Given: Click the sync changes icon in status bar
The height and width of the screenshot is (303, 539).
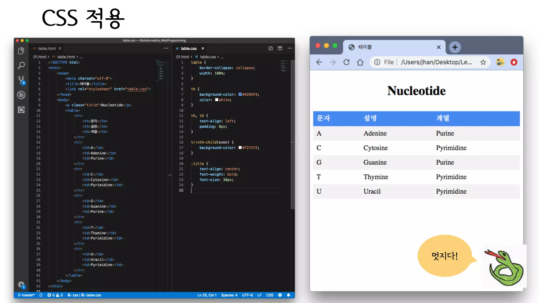Looking at the screenshot, I should (41, 295).
